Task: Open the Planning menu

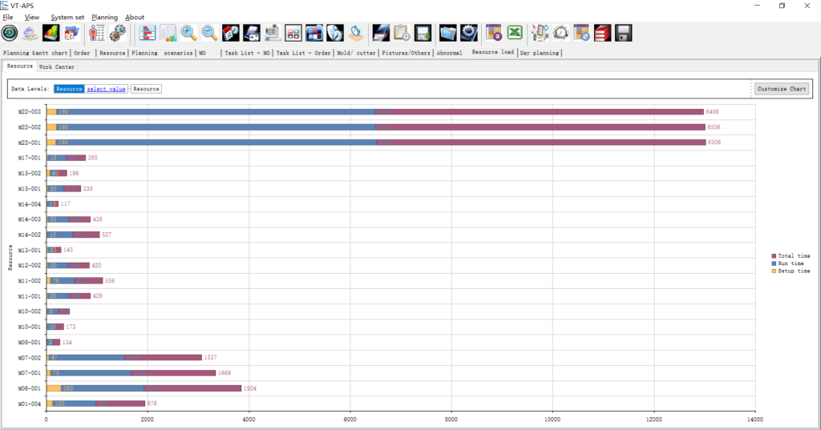Action: [104, 17]
